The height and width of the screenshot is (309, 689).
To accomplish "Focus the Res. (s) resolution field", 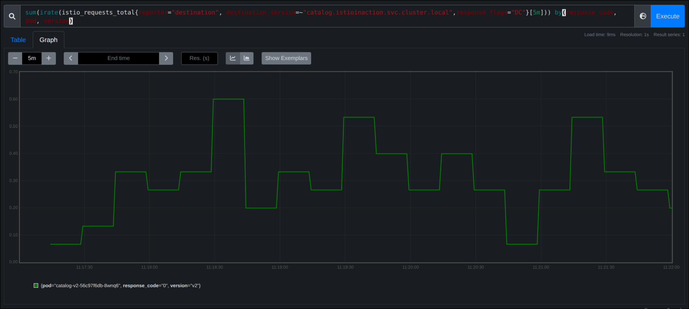I will point(199,58).
